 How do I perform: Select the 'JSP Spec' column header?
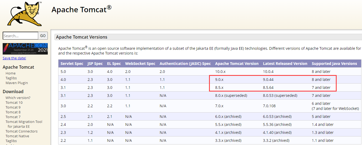[95, 64]
